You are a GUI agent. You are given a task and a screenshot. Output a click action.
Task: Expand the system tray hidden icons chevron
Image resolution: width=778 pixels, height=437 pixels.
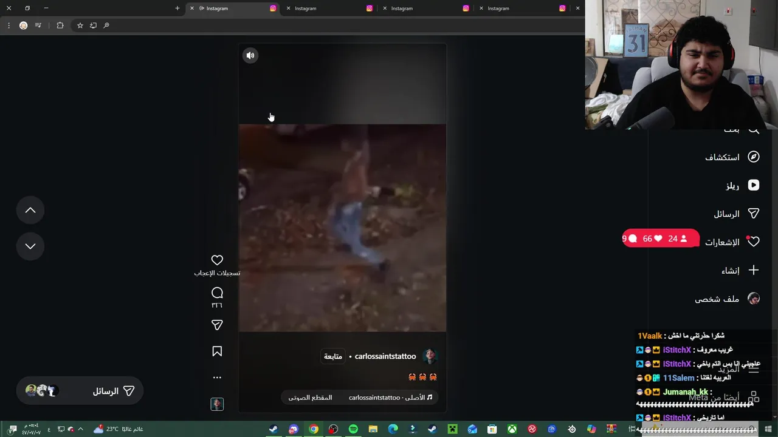point(80,429)
